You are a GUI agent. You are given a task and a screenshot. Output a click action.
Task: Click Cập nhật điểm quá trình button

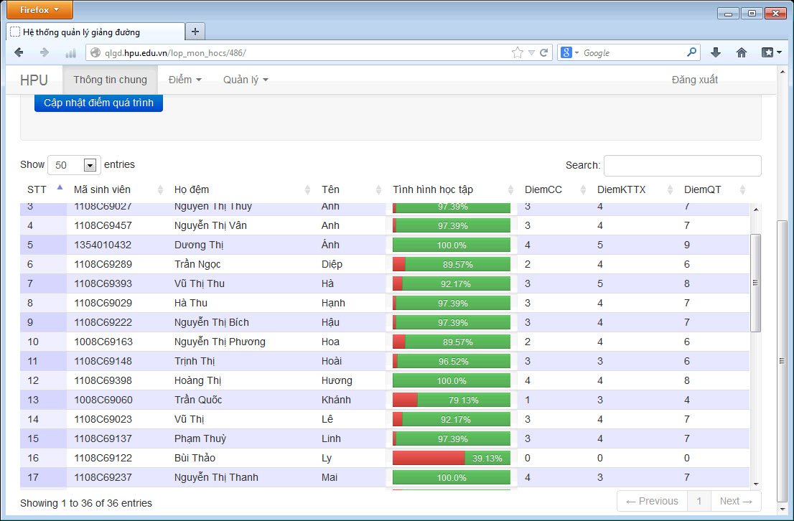click(98, 103)
